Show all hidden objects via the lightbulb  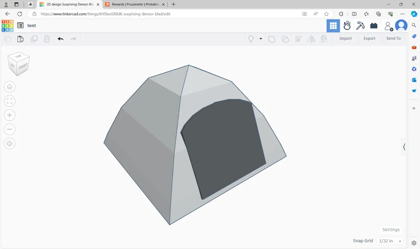pyautogui.click(x=251, y=39)
